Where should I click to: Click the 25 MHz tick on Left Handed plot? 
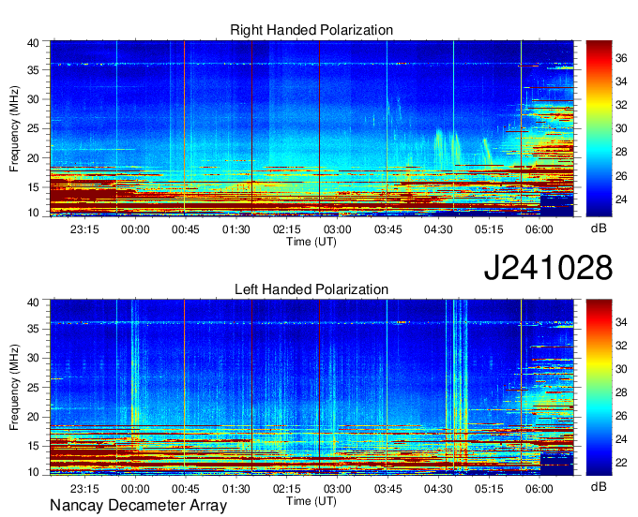click(x=33, y=388)
